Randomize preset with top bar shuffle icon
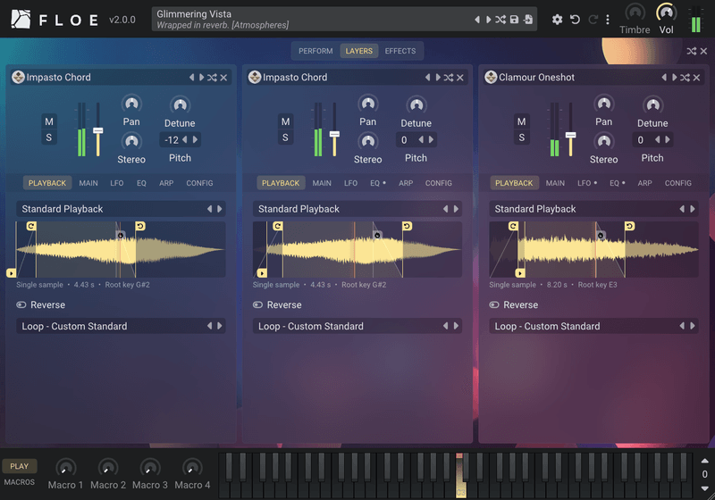The width and height of the screenshot is (715, 500). click(x=500, y=20)
